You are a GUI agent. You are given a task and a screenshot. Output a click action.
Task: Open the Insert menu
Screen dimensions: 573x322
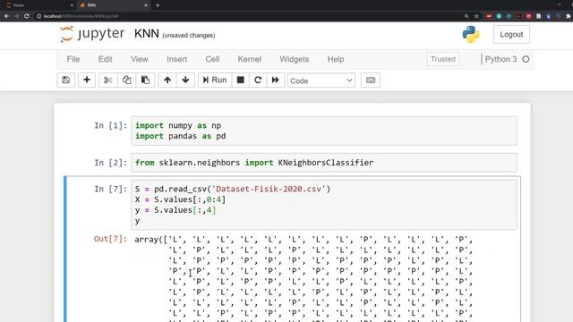pos(177,59)
